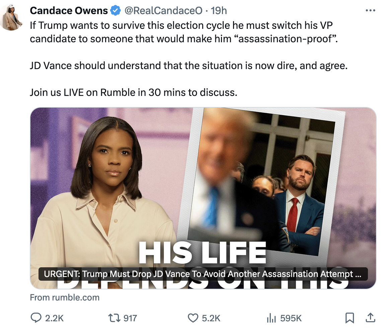The image size is (385, 330).
Task: Click the reply speech bubble icon
Action: pyautogui.click(x=36, y=318)
